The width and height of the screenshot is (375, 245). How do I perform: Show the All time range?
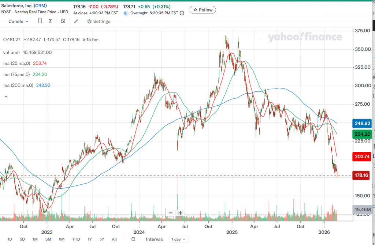(x=114, y=239)
